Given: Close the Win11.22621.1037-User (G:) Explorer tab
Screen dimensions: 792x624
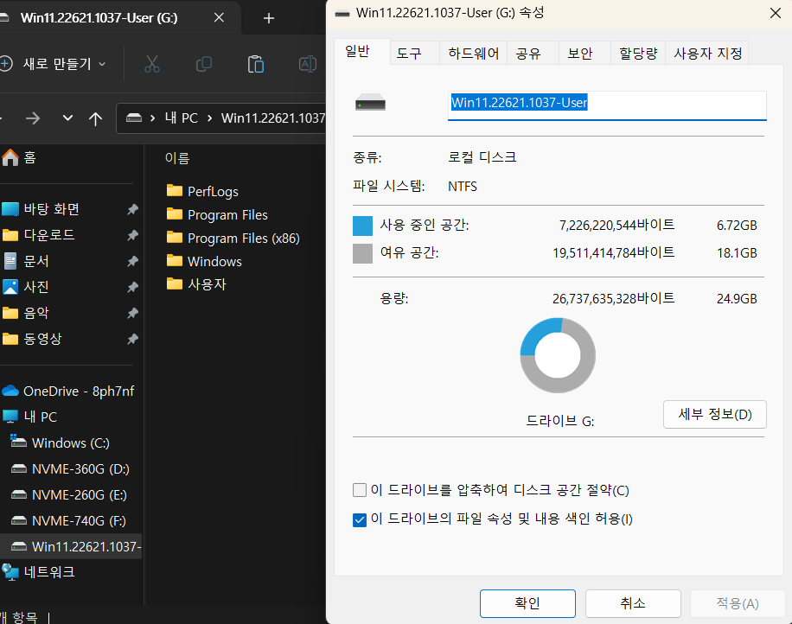Looking at the screenshot, I should click(219, 17).
